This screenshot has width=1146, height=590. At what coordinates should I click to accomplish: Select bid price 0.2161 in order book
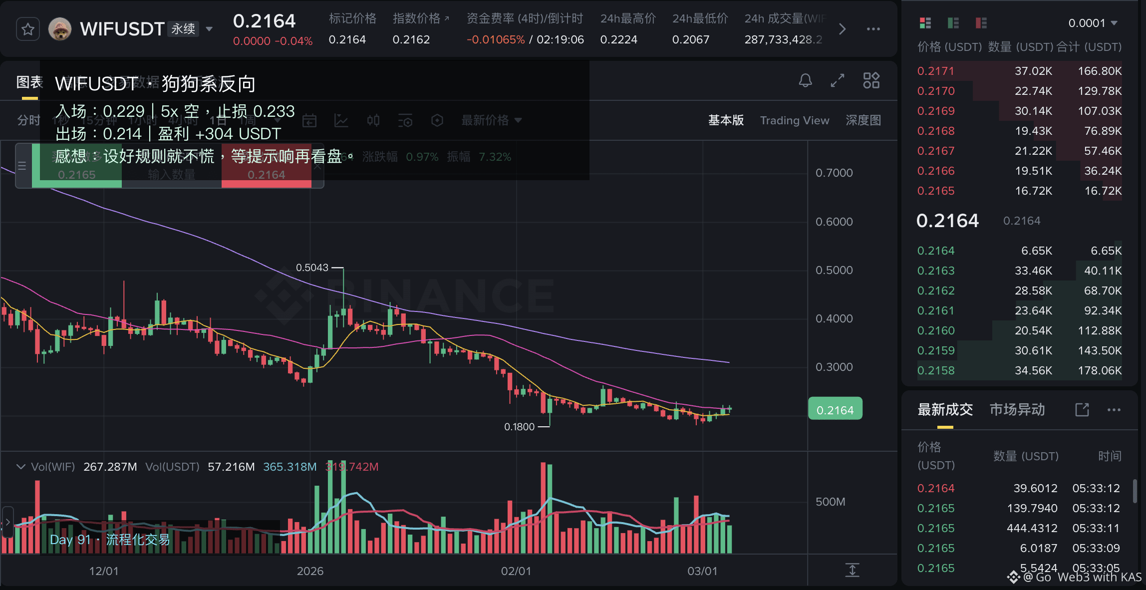pos(936,310)
